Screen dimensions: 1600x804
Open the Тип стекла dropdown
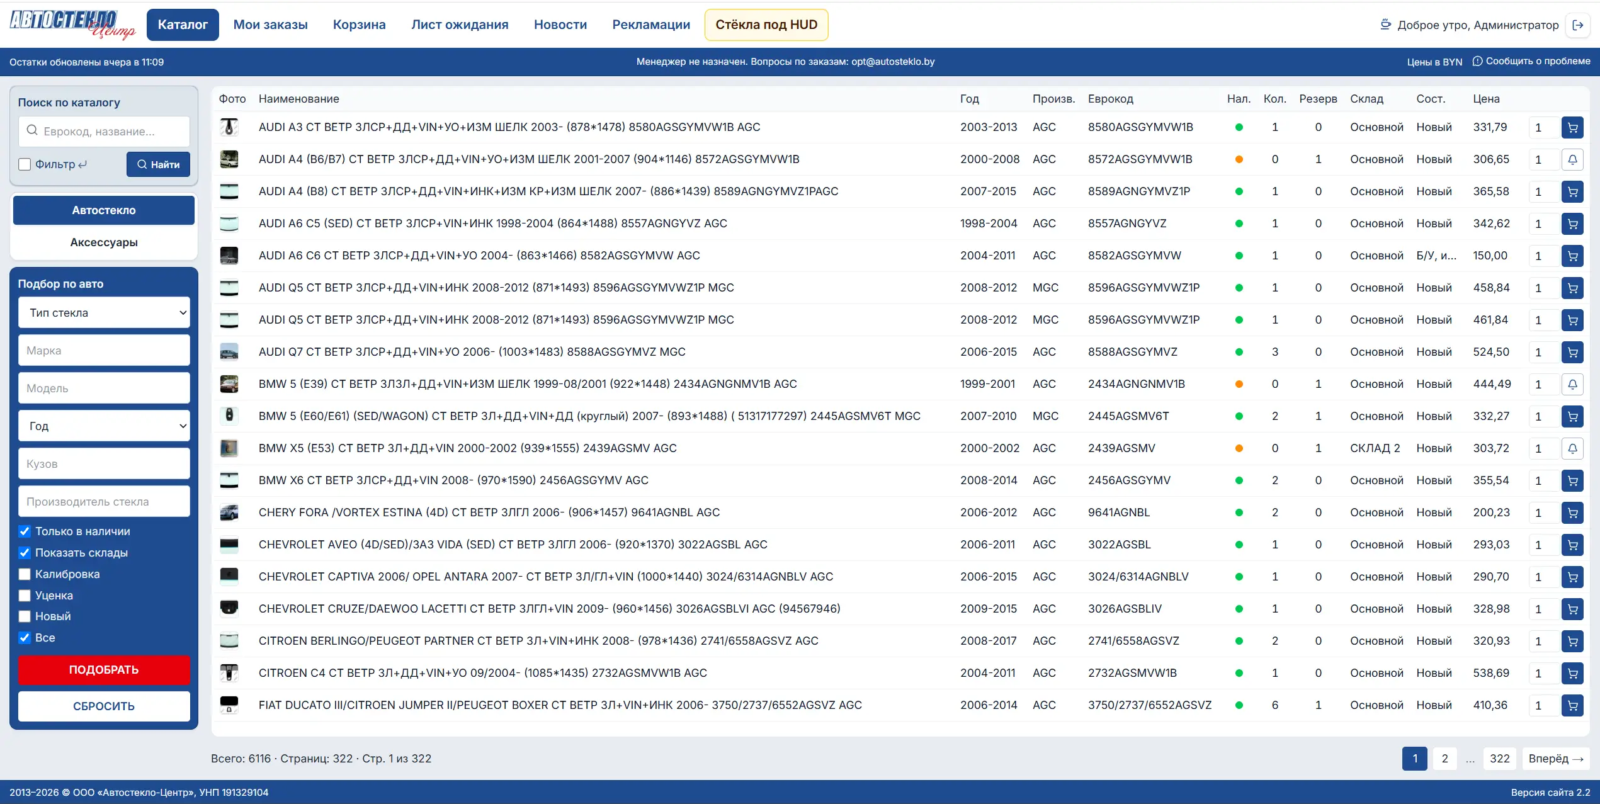pyautogui.click(x=104, y=313)
